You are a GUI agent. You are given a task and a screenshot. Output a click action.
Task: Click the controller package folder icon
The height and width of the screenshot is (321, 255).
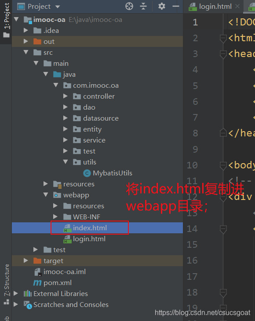tap(77, 96)
